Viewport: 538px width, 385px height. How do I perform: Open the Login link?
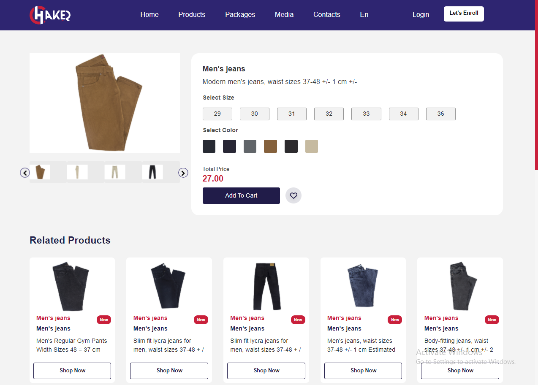(x=421, y=15)
